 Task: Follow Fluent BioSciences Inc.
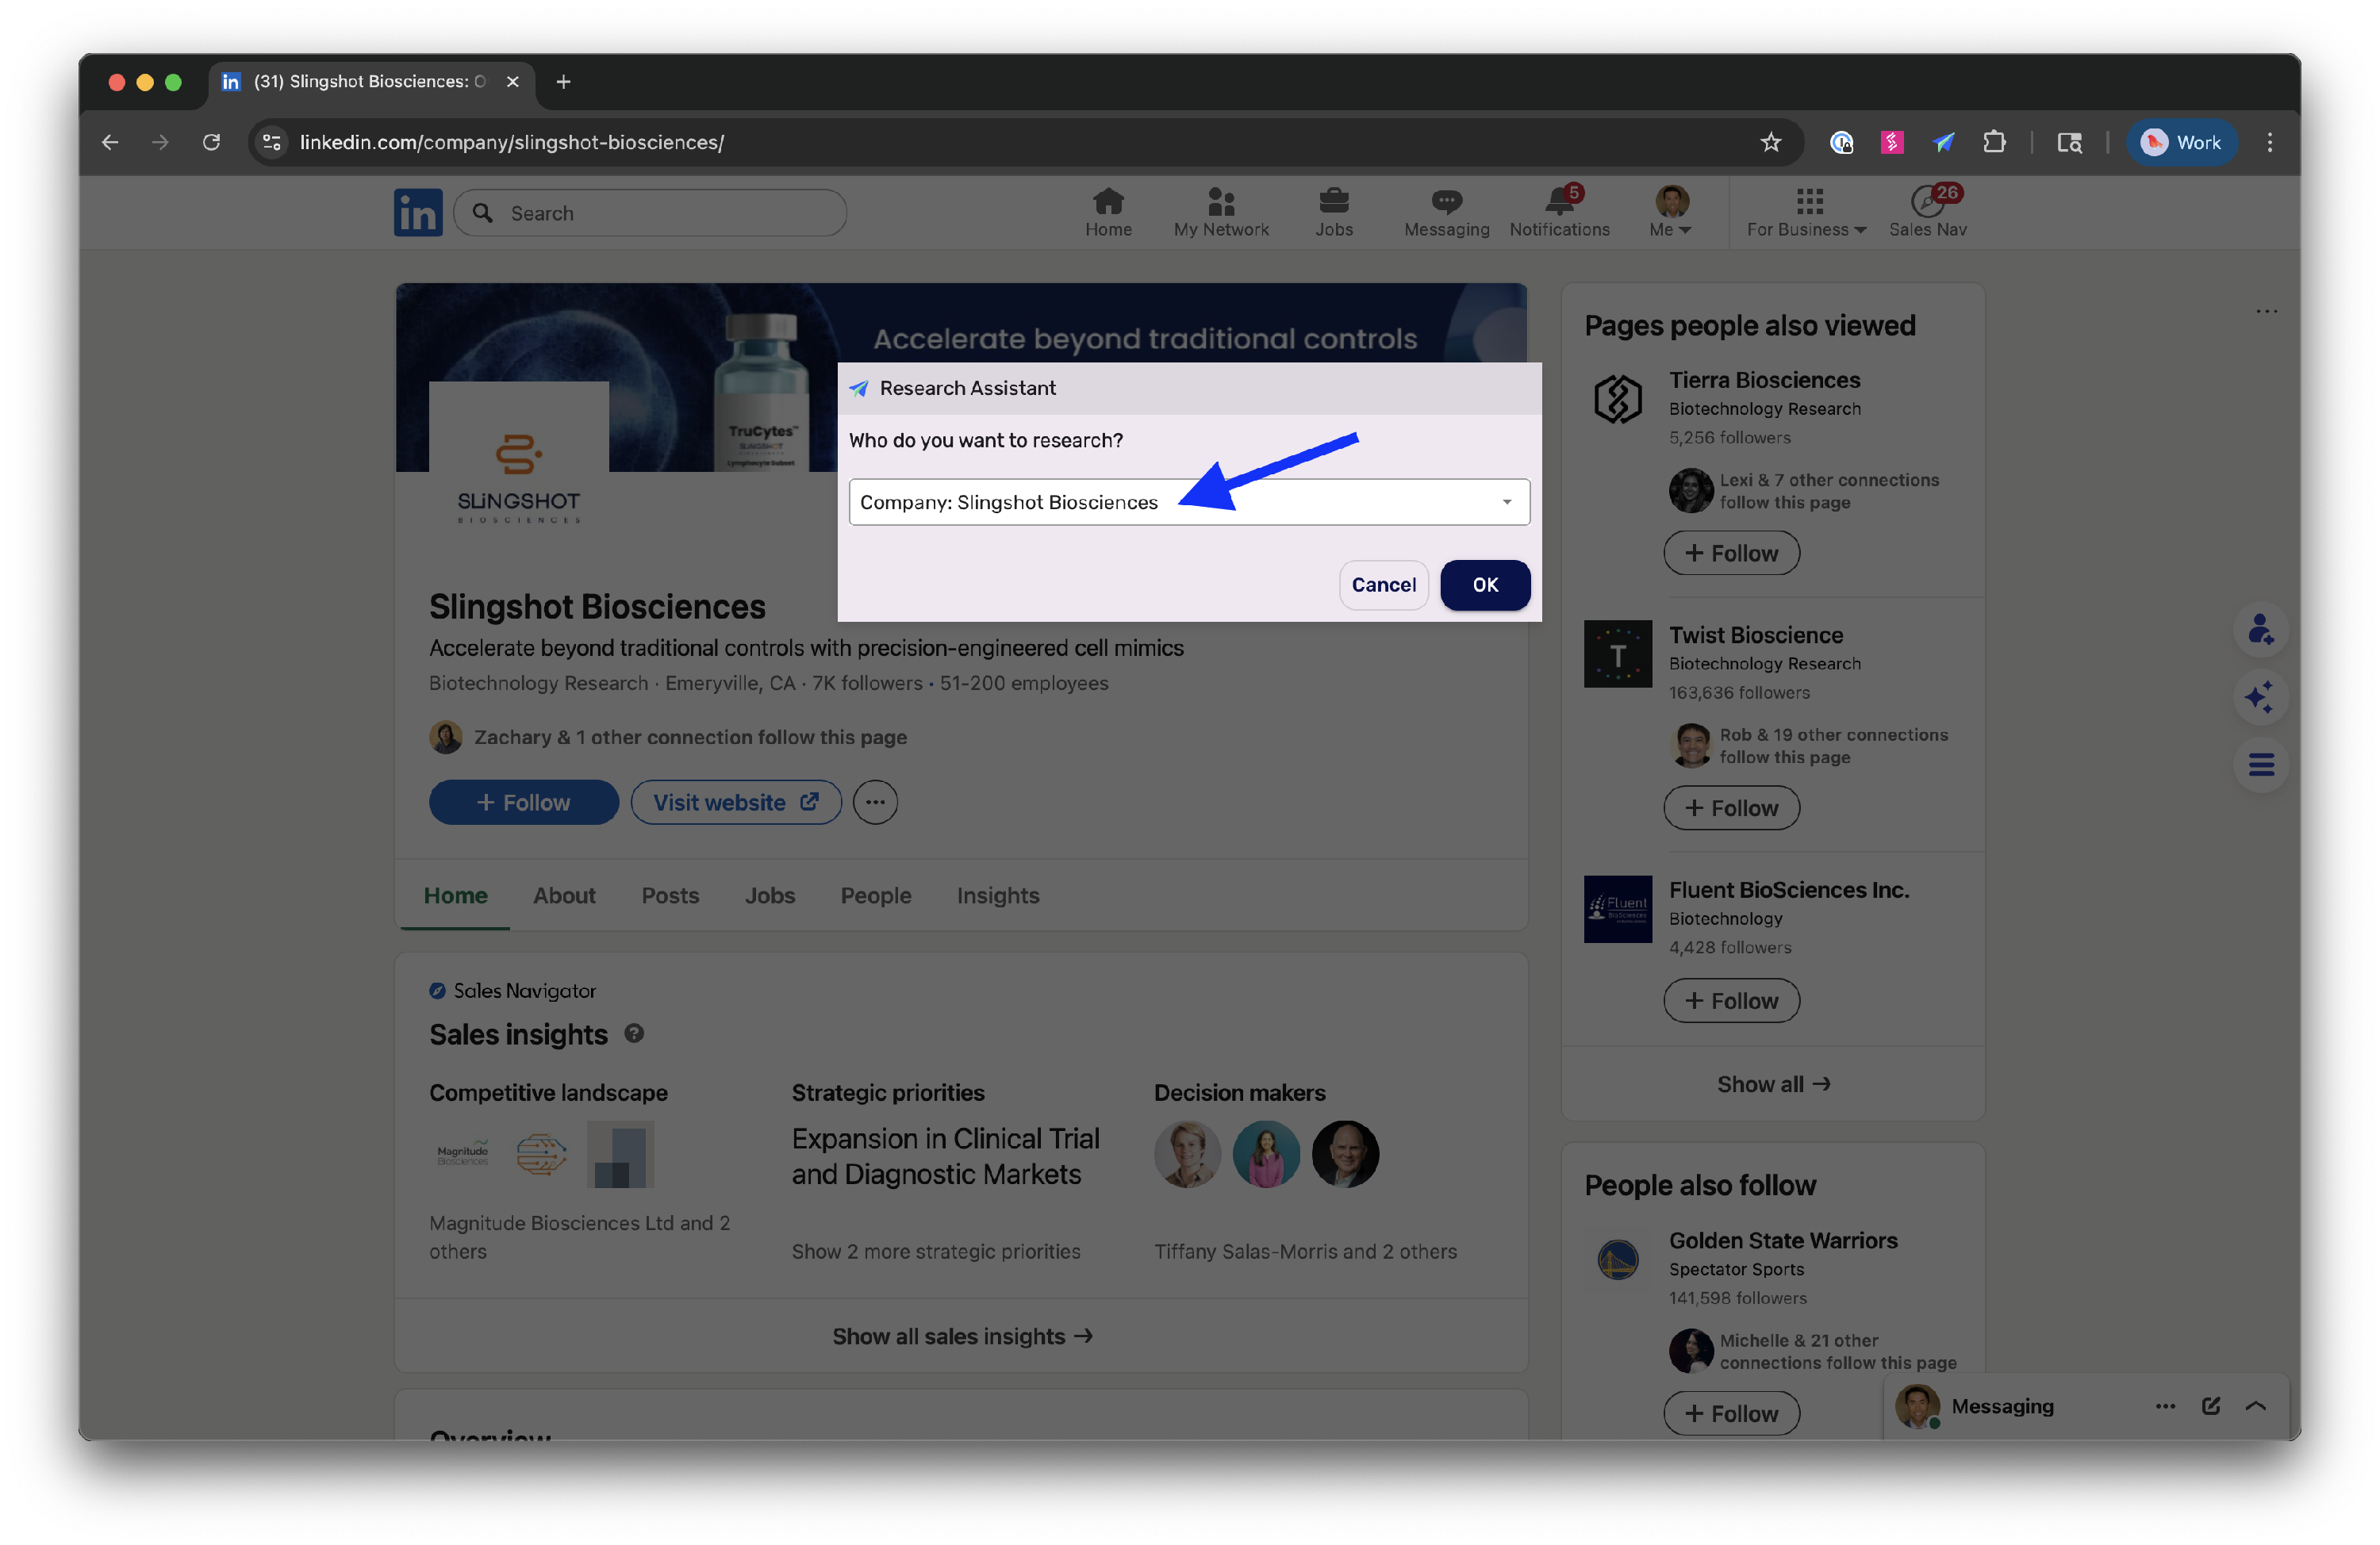pos(1731,1000)
